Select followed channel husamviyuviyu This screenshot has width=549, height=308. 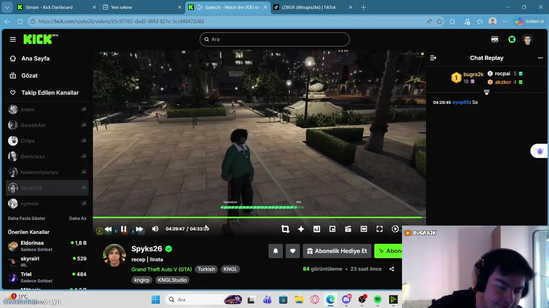tap(47, 172)
